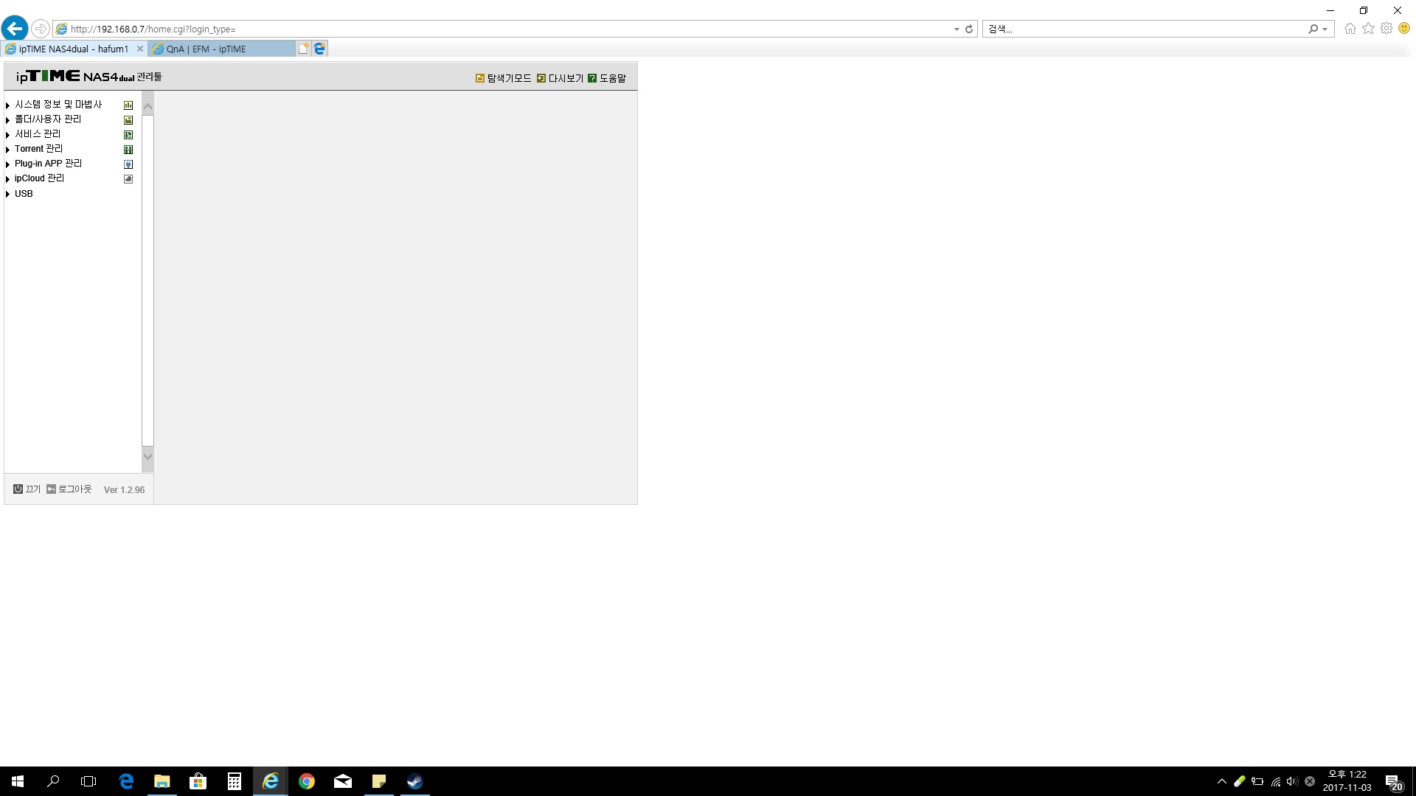1416x796 pixels.
Task: Open the 서비스 관리 menu item
Action: 38,134
